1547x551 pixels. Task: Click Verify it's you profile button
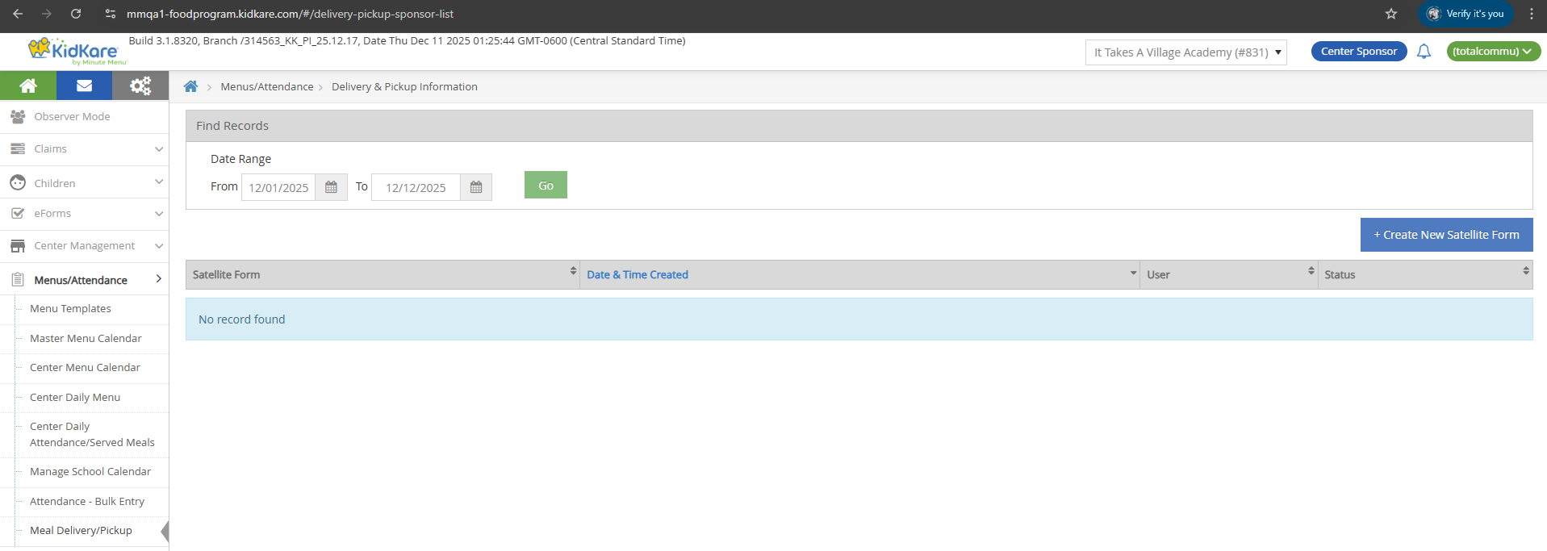coord(1466,14)
